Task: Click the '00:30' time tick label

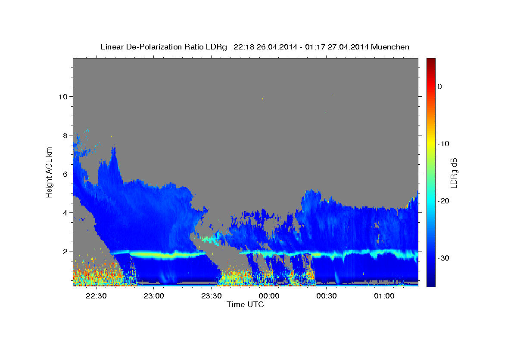Action: (x=327, y=296)
